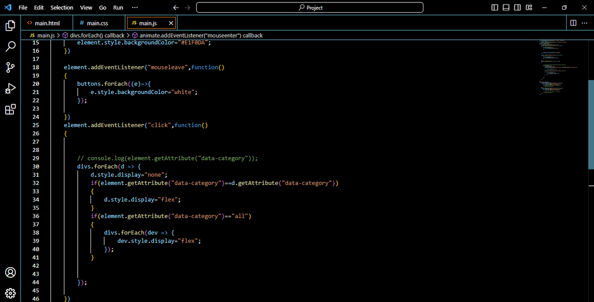This screenshot has width=594, height=302.
Task: Split the editor to the right
Action: [x=574, y=23]
